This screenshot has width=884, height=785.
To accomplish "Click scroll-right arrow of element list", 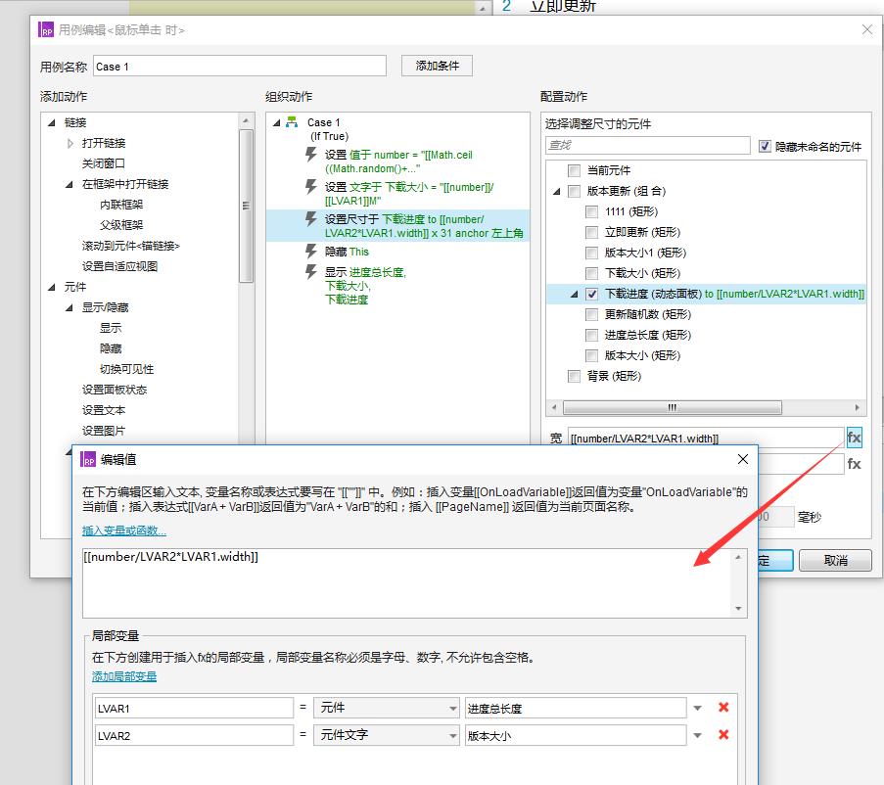I will tap(858, 407).
